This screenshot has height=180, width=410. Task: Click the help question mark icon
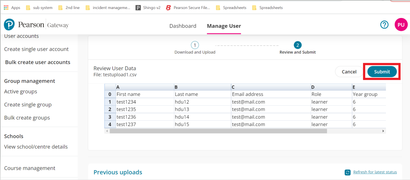point(384,25)
